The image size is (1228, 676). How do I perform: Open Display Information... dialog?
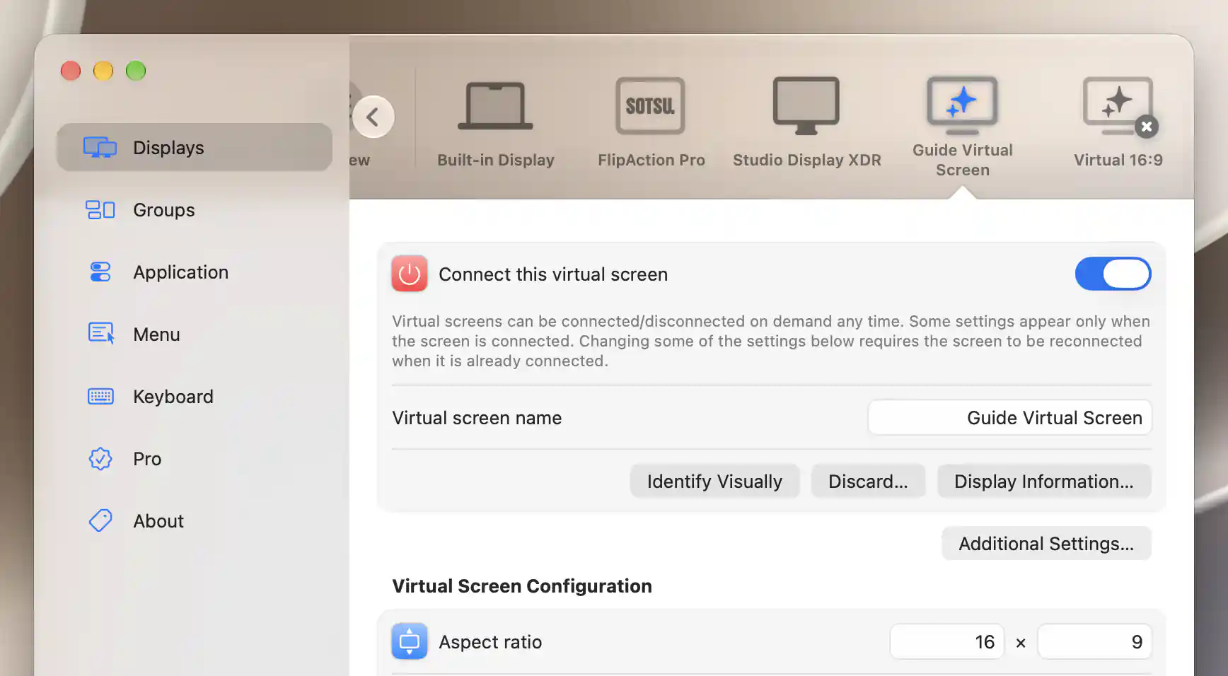coord(1043,482)
